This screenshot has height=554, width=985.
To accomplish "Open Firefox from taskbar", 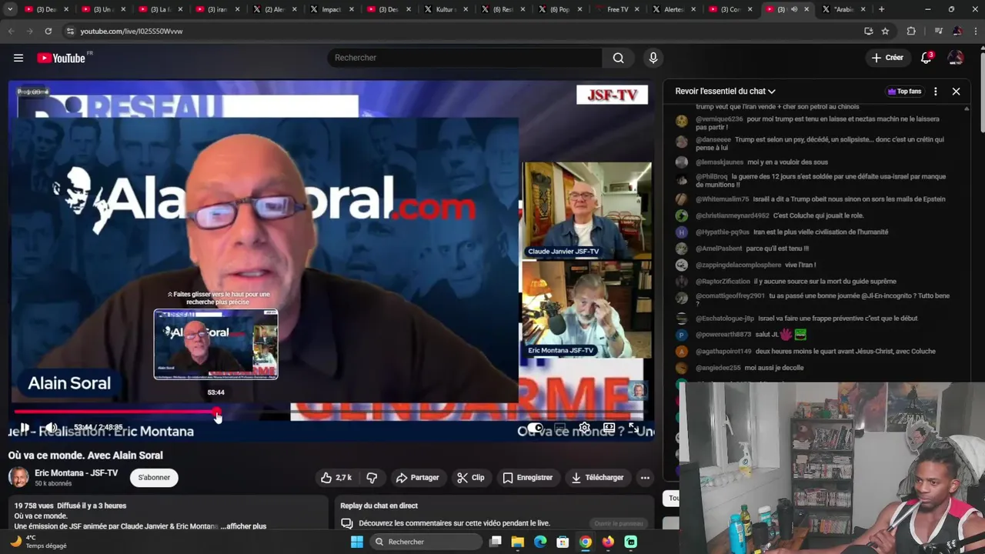I will pos(608,542).
